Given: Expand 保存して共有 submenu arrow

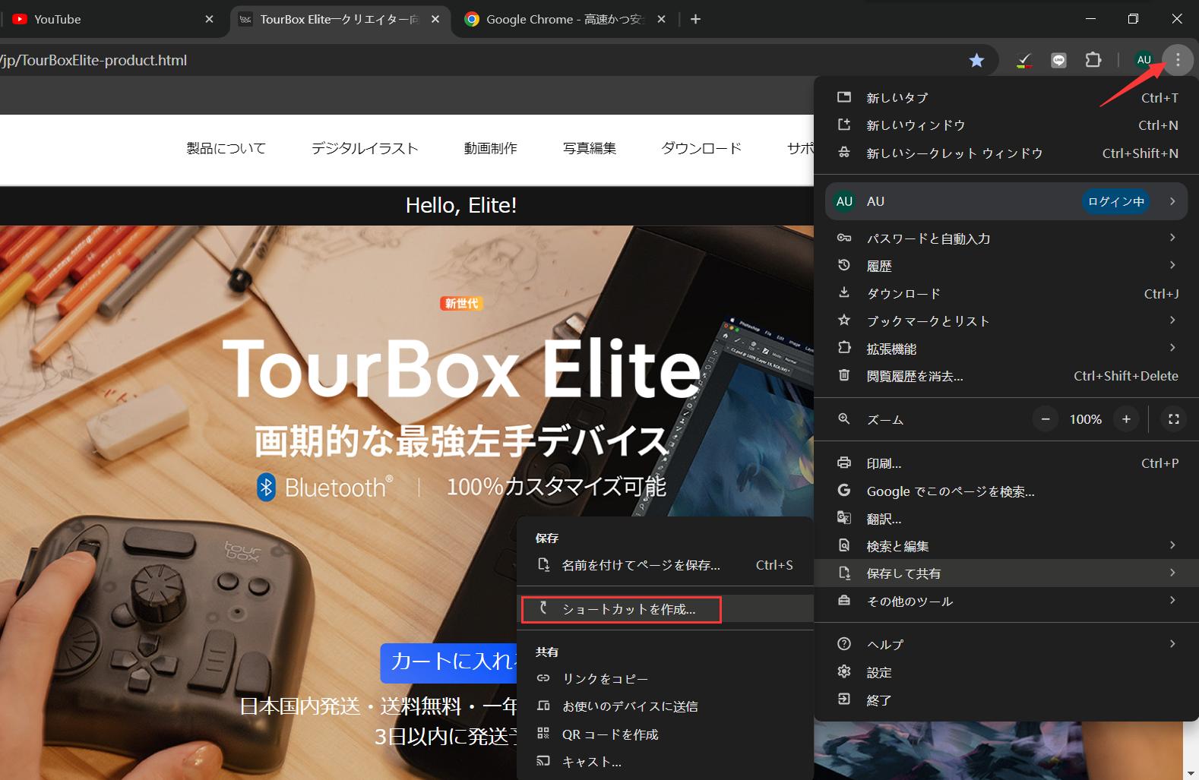Looking at the screenshot, I should (1172, 573).
